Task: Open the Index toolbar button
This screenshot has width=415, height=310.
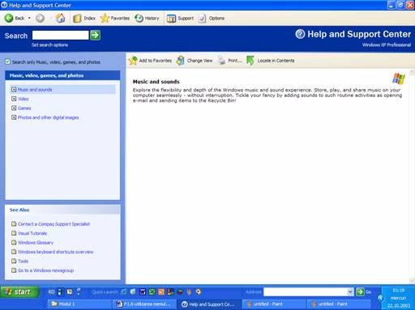Action: tap(84, 18)
